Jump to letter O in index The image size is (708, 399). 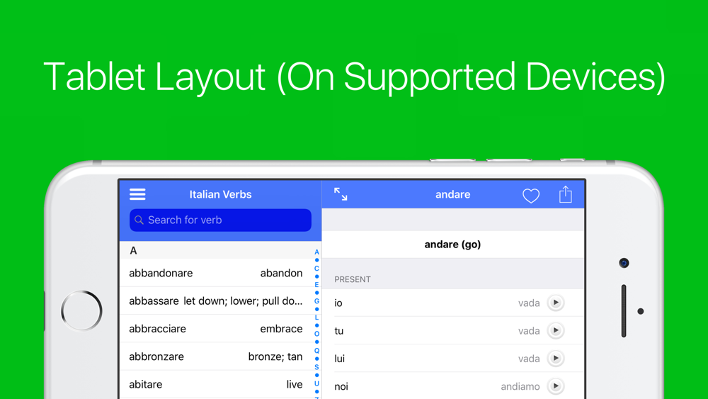(x=316, y=334)
